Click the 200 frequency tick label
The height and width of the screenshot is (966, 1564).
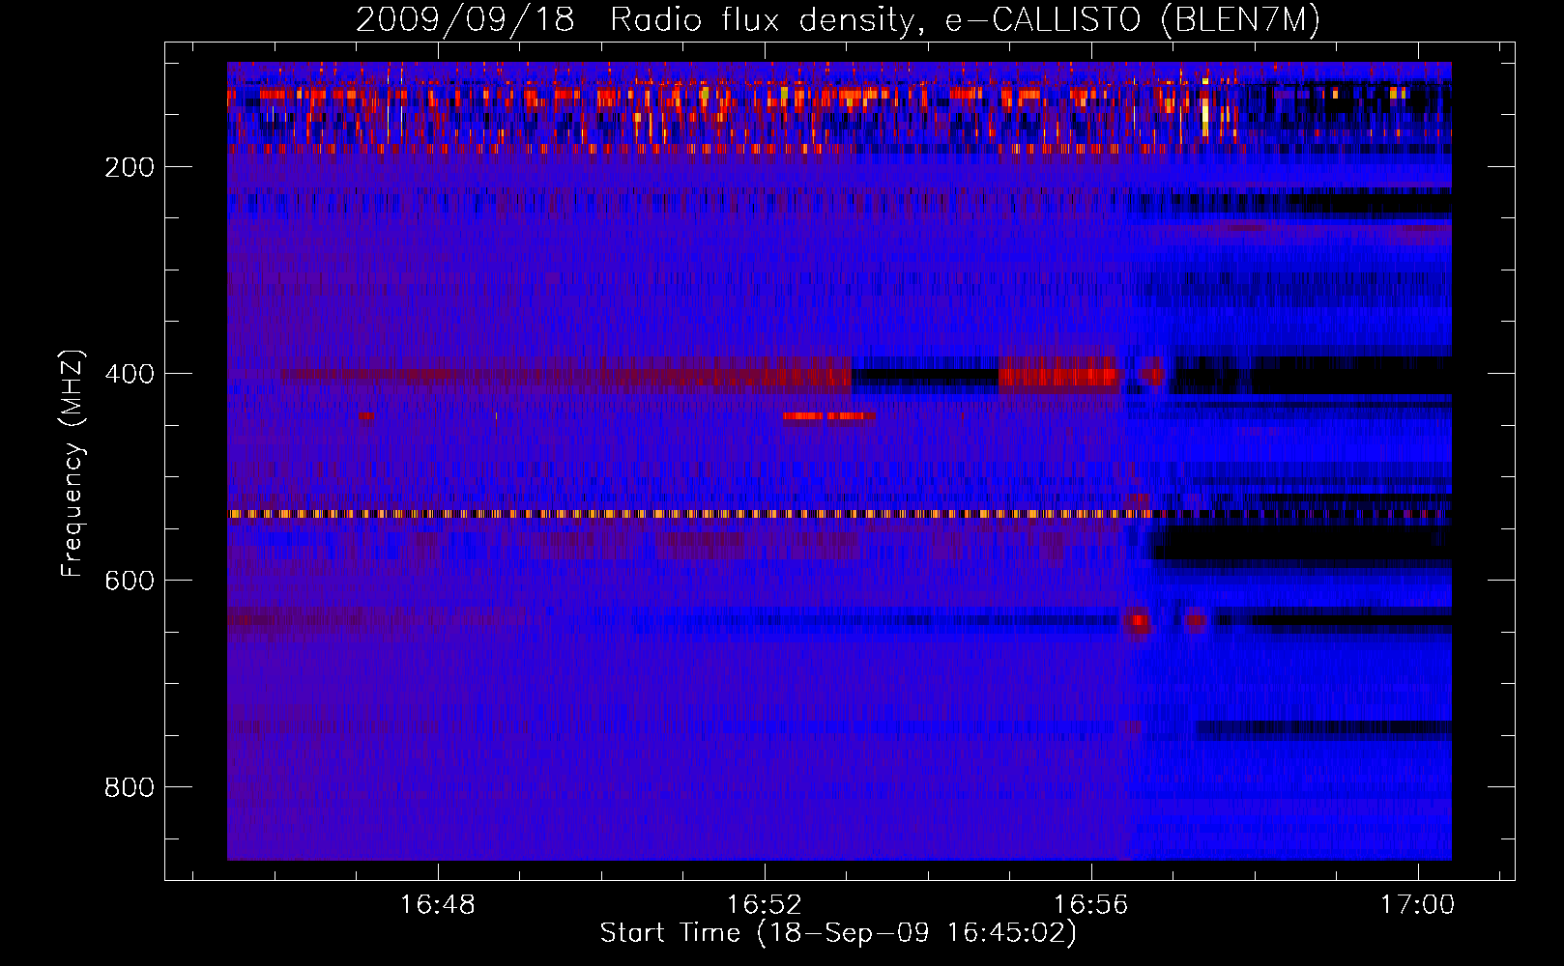(130, 167)
